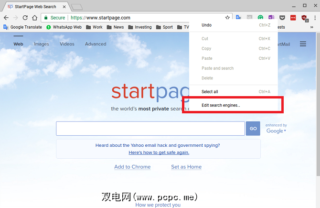Open the News bookmarks folder
Viewport: 320px width, 208px height.
115,27
